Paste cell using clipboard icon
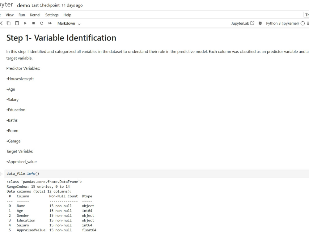309x232 pixels. (x=17, y=23)
